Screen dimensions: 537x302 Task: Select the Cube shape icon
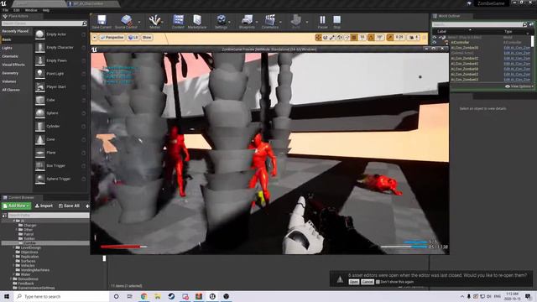pos(40,100)
